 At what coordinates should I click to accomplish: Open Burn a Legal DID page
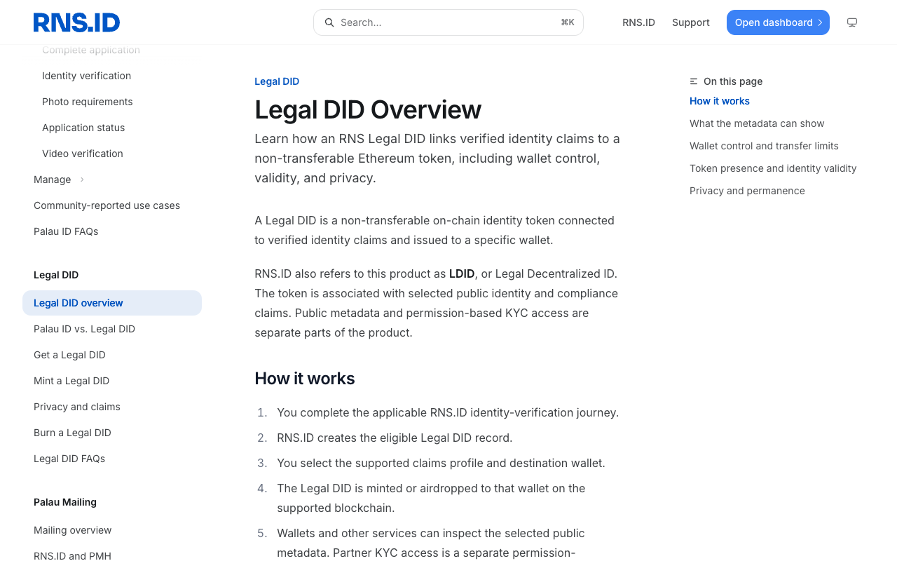pos(72,433)
